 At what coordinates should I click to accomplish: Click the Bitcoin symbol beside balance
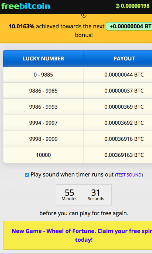point(118,6)
